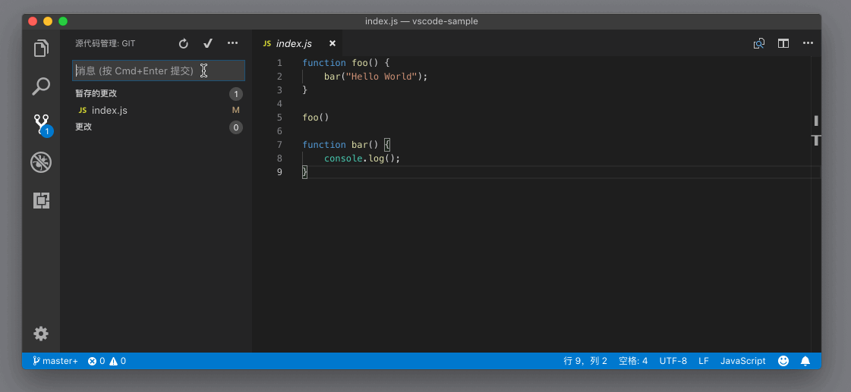
Task: Open the Manage gear settings menu
Action: (x=41, y=334)
